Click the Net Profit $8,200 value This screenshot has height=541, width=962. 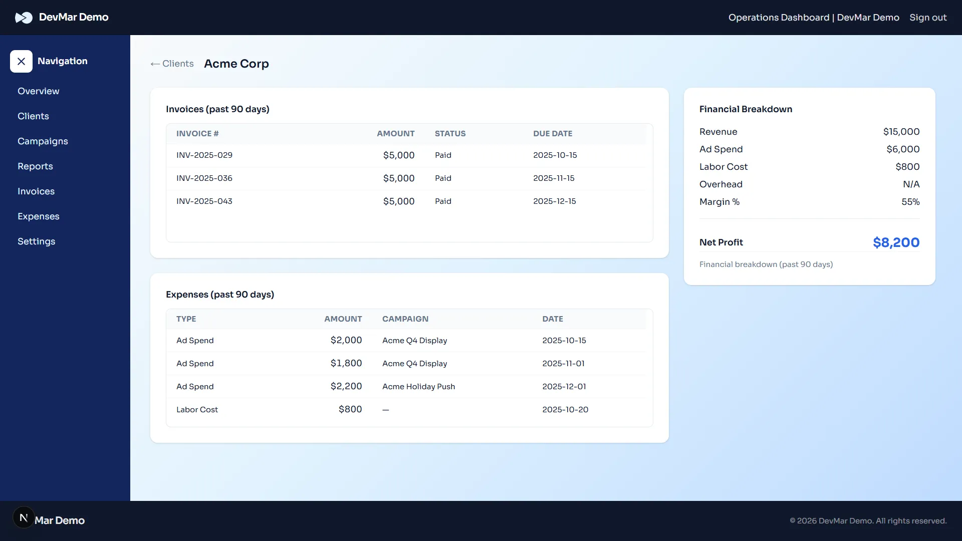tap(896, 242)
